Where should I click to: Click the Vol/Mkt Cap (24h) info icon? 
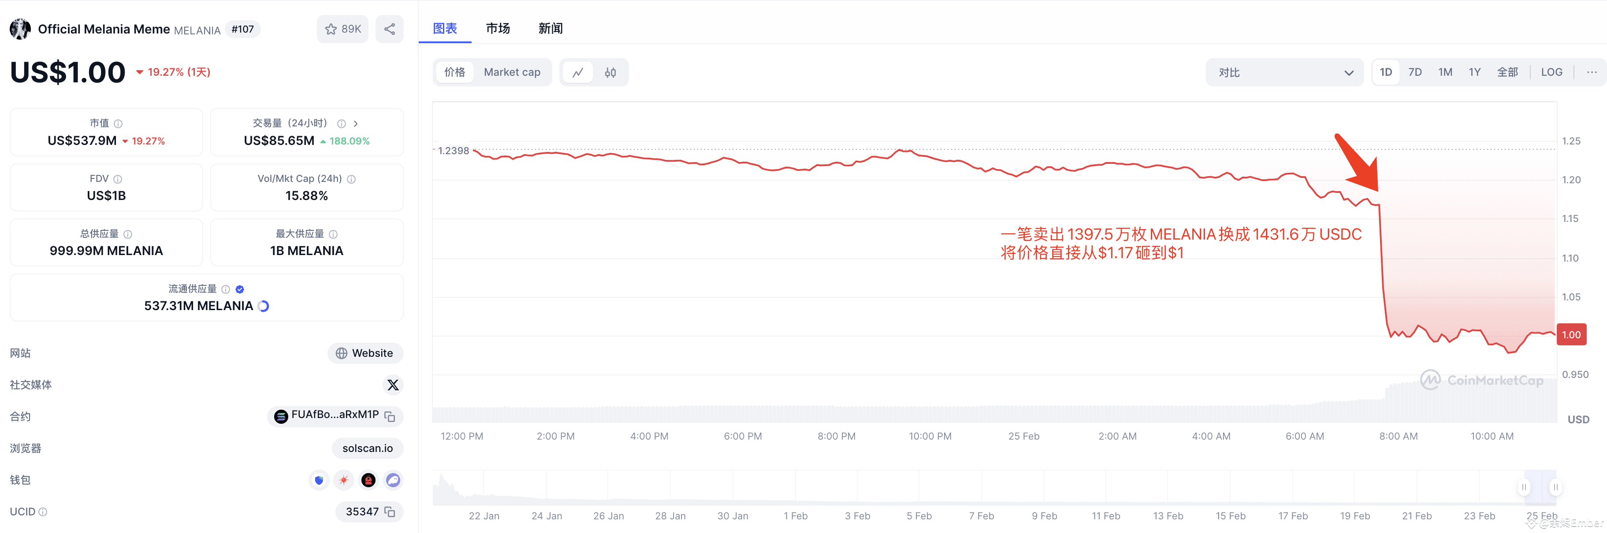[351, 179]
